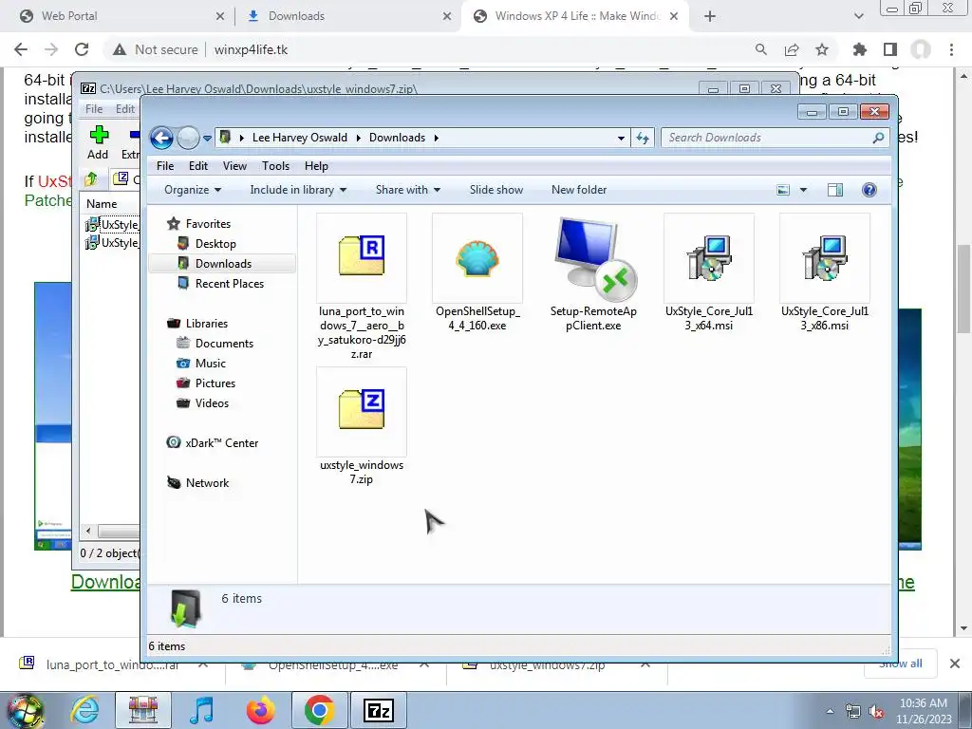Open Pictures library
Viewport: 972px width, 729px height.
[215, 383]
